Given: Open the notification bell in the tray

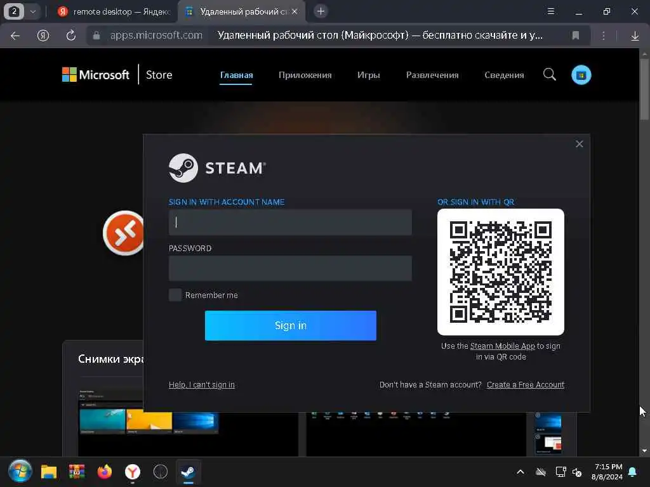Looking at the screenshot, I should tap(633, 472).
